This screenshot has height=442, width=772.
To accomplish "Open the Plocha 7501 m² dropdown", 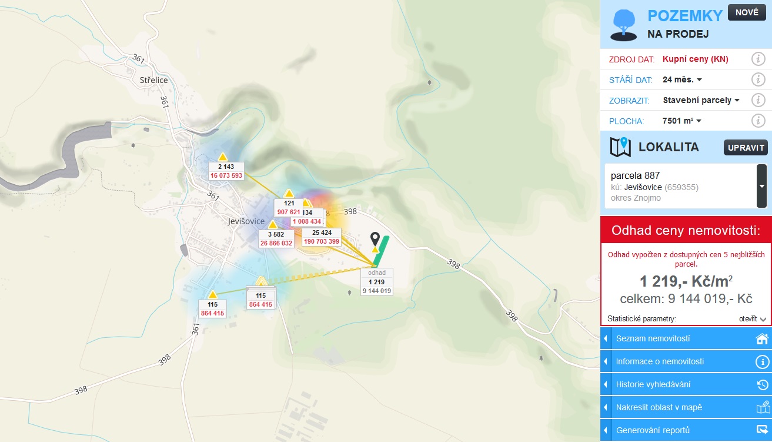I will click(683, 121).
